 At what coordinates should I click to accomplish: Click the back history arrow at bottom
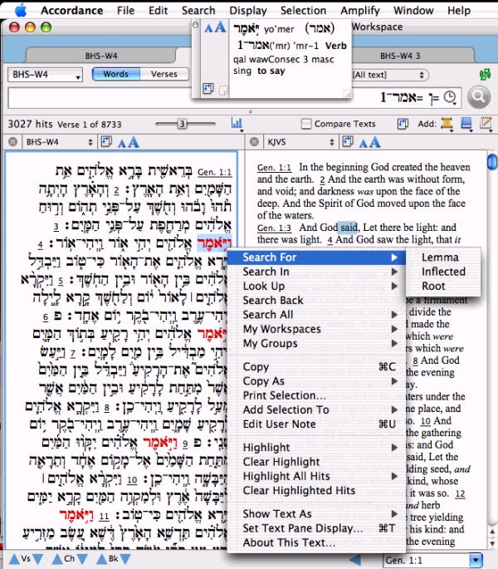354,560
